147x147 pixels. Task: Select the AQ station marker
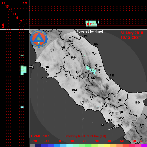[93, 80]
